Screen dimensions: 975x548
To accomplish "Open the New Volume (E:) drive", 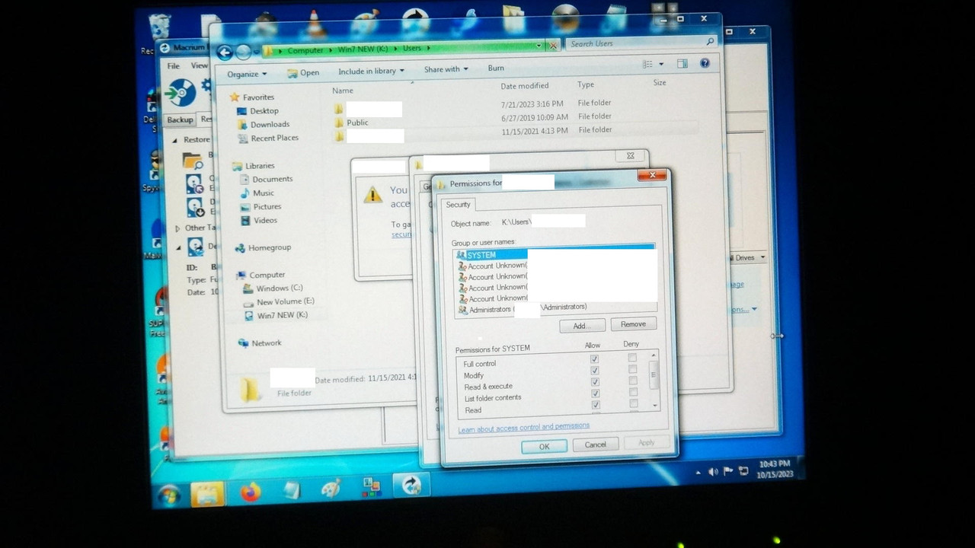I will pos(285,302).
